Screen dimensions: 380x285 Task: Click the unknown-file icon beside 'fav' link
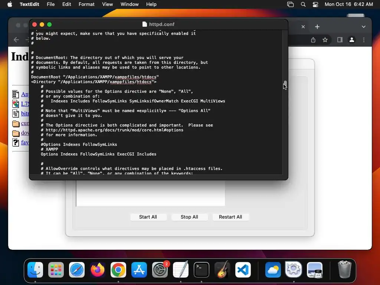16,142
